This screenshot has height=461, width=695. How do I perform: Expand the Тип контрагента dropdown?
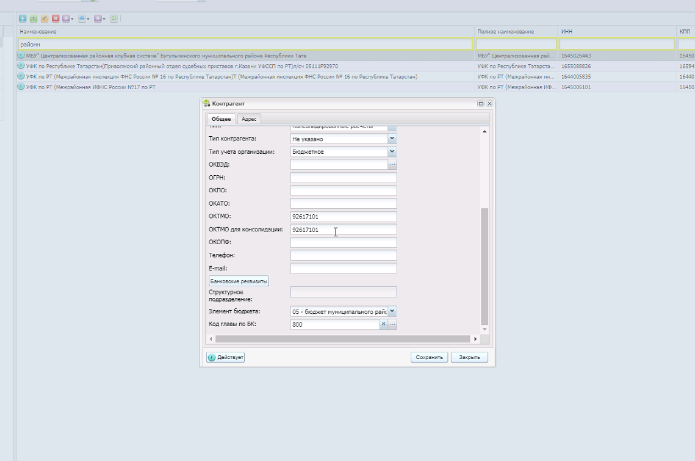coord(392,139)
